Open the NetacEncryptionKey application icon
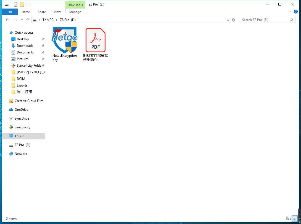The image size is (301, 224). 65,40
